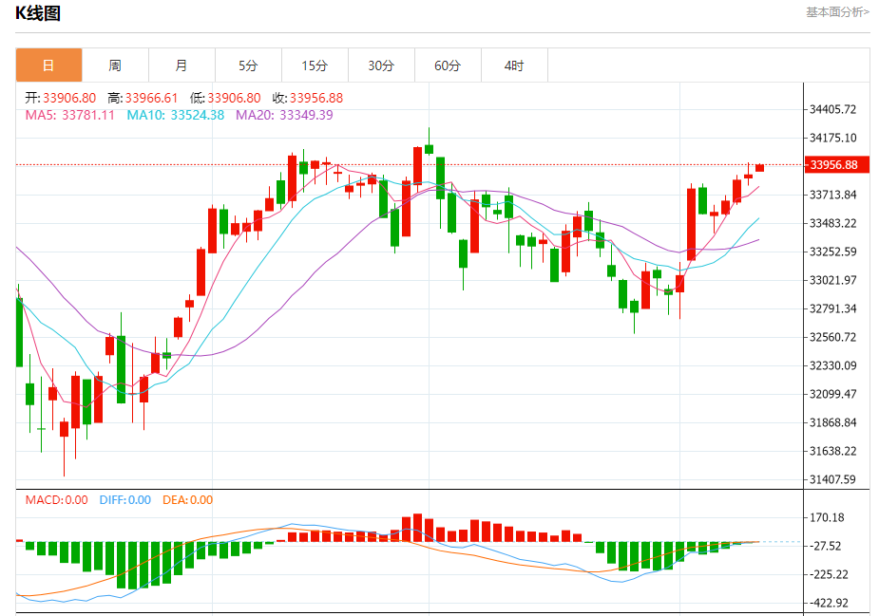The width and height of the screenshot is (879, 616).
Task: Click the 低:33906.80 low price value
Action: [x=225, y=98]
